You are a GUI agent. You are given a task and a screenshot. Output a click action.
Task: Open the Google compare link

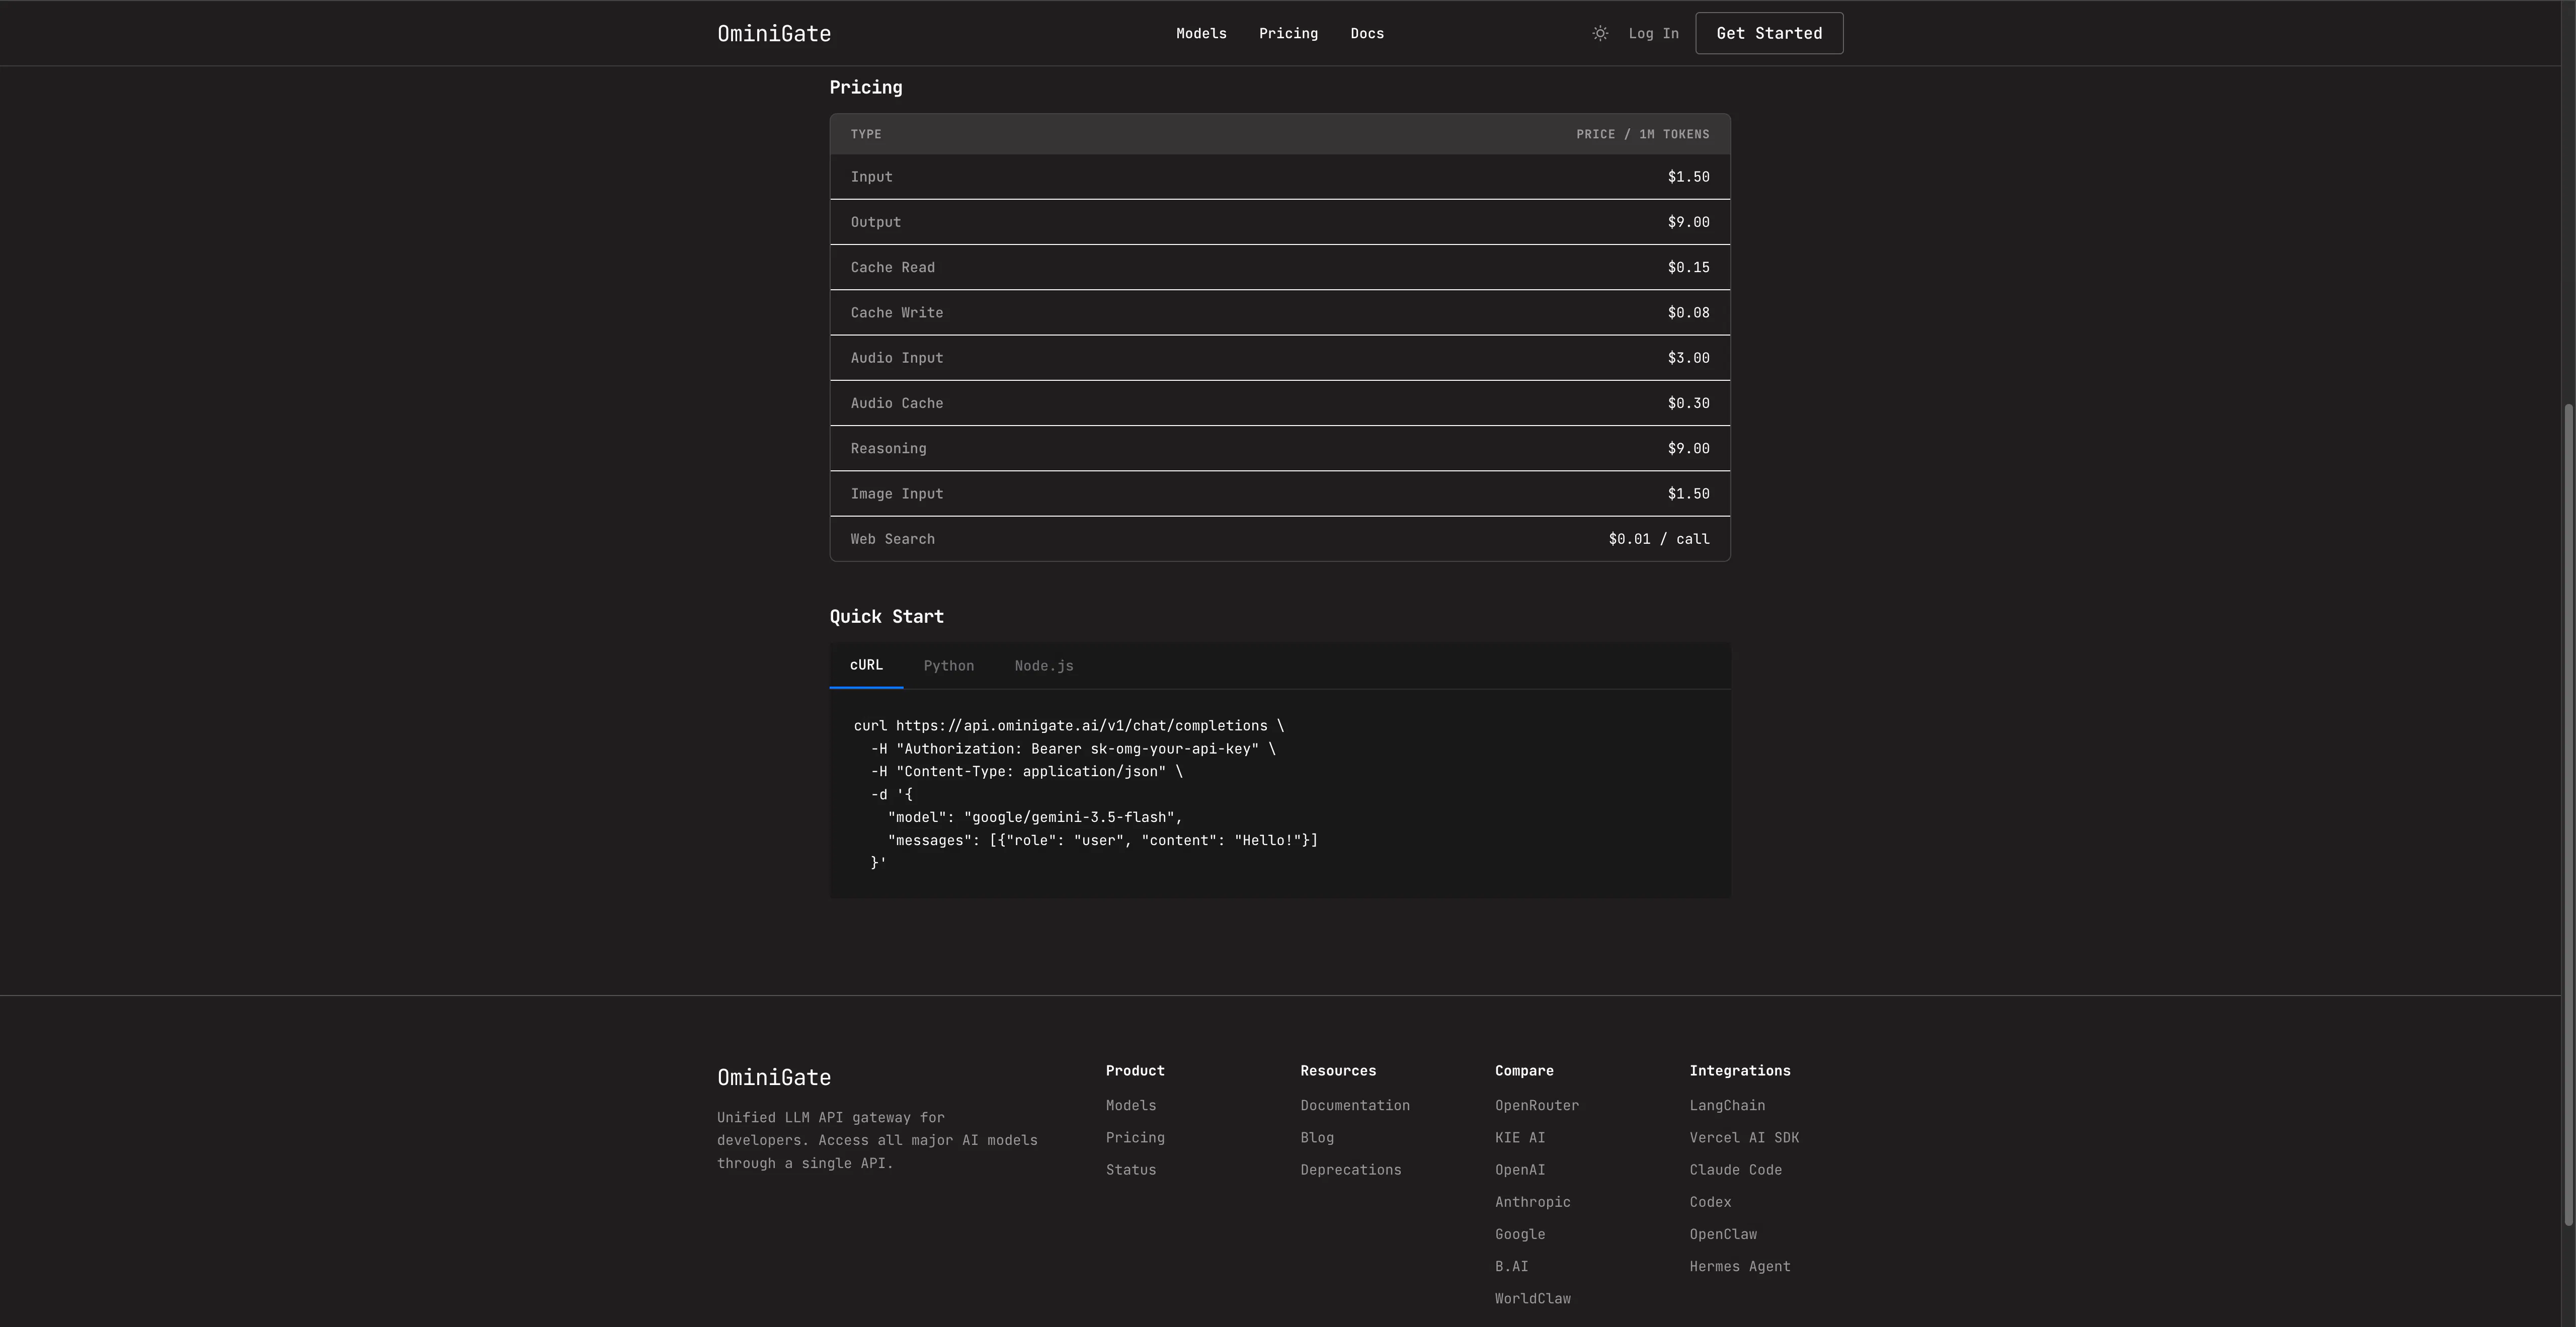click(x=1520, y=1234)
